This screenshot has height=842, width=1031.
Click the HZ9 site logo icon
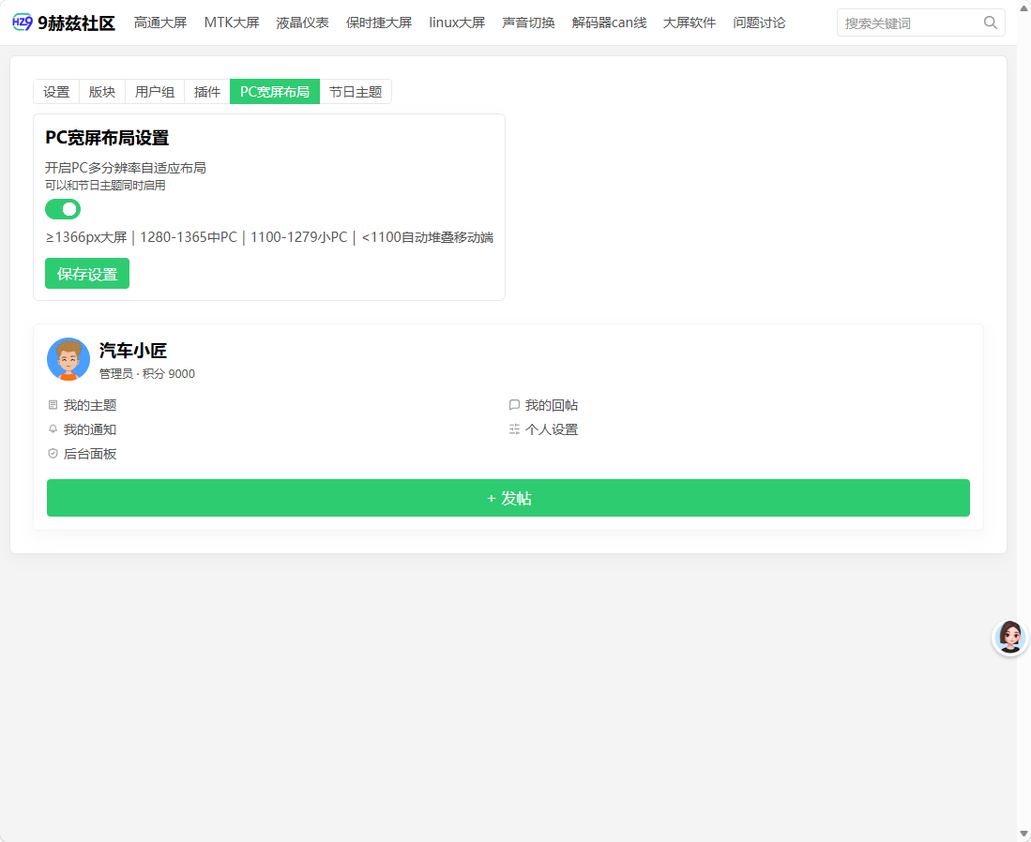coord(23,23)
